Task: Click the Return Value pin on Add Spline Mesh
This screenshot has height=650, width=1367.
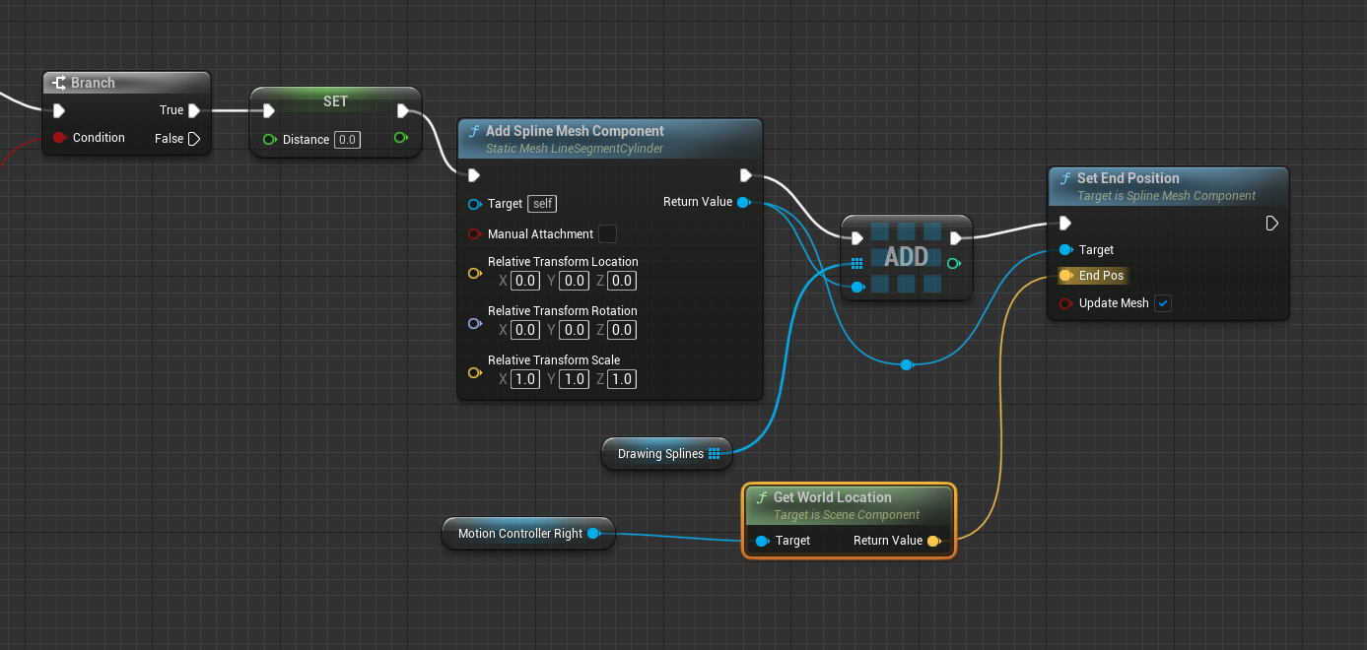Action: 744,202
